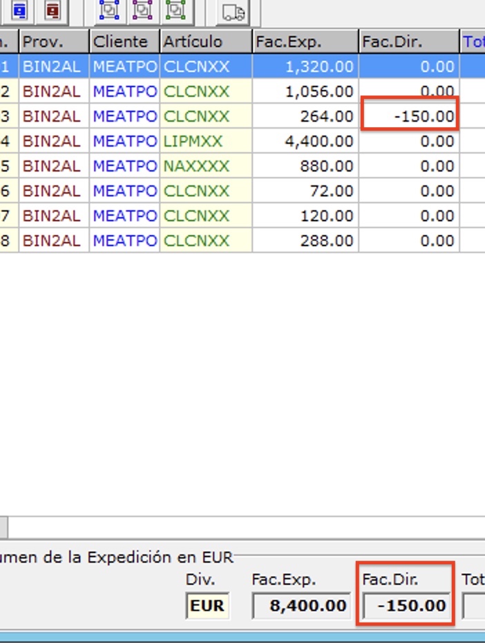Select the NAXXXX article cell

click(206, 166)
